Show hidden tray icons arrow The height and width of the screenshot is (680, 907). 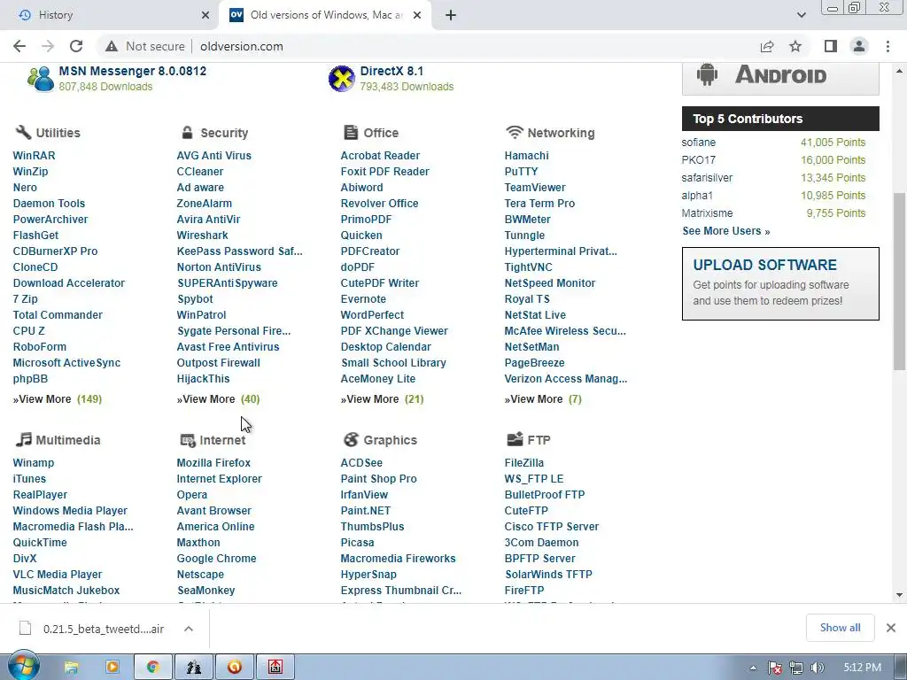click(x=753, y=668)
